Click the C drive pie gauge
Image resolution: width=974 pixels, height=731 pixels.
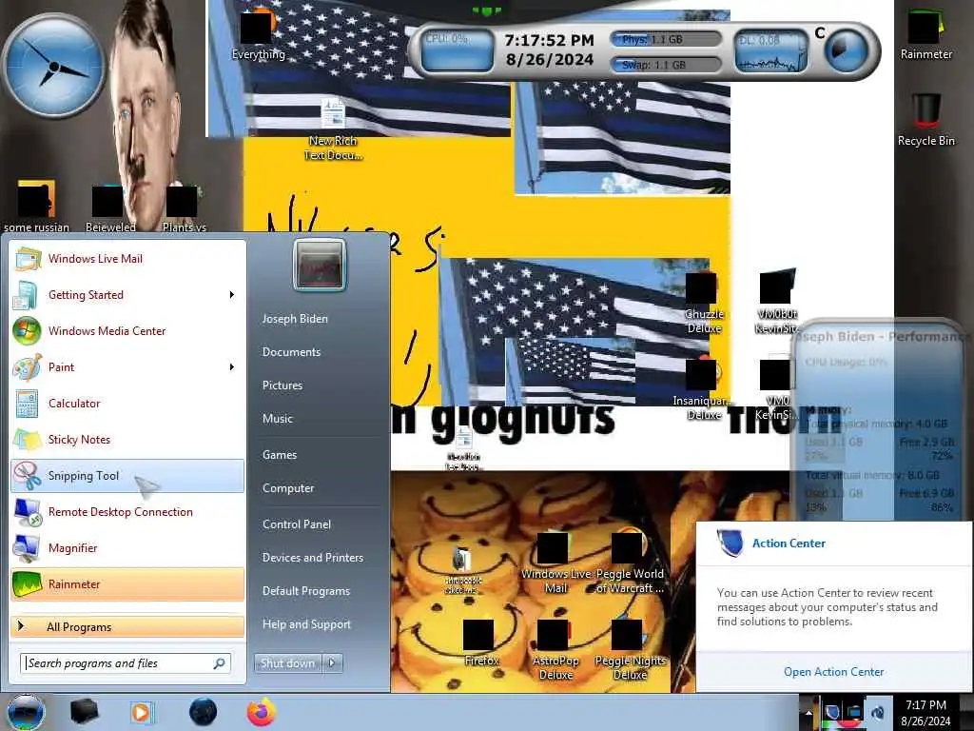pos(846,51)
